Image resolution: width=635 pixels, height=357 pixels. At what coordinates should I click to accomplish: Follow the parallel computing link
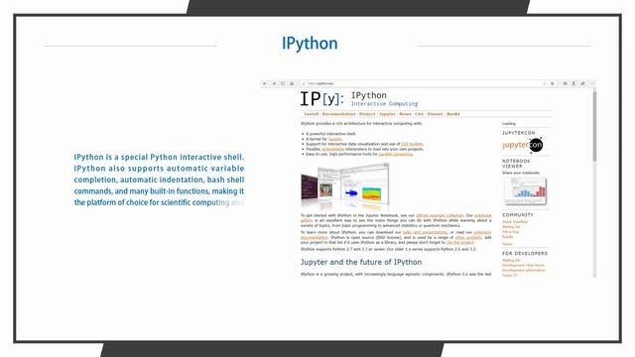click(x=395, y=155)
